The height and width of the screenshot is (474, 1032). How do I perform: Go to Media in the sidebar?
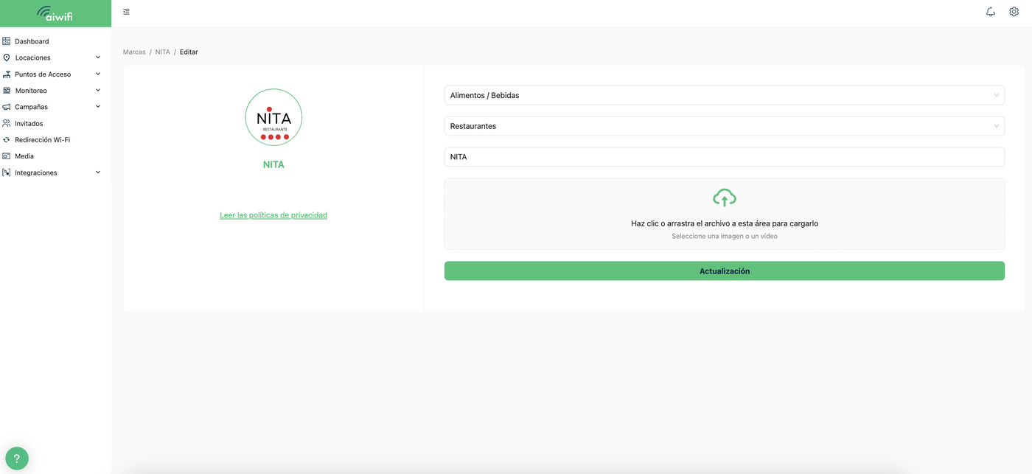click(x=24, y=156)
